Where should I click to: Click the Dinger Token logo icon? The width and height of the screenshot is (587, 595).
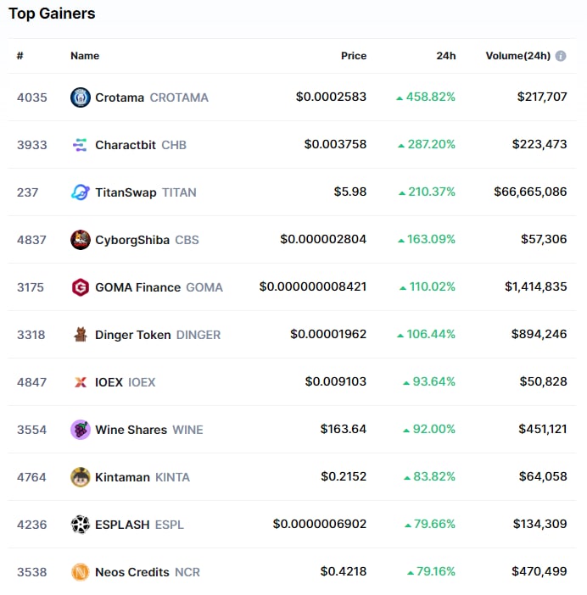click(80, 335)
